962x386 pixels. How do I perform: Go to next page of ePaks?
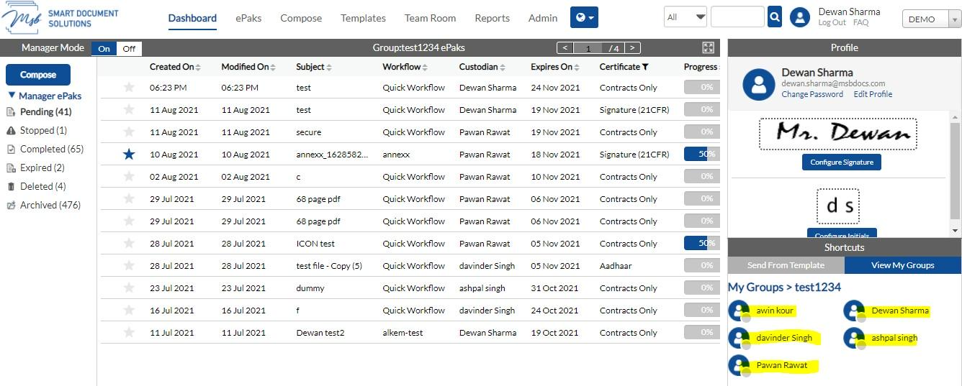point(632,48)
